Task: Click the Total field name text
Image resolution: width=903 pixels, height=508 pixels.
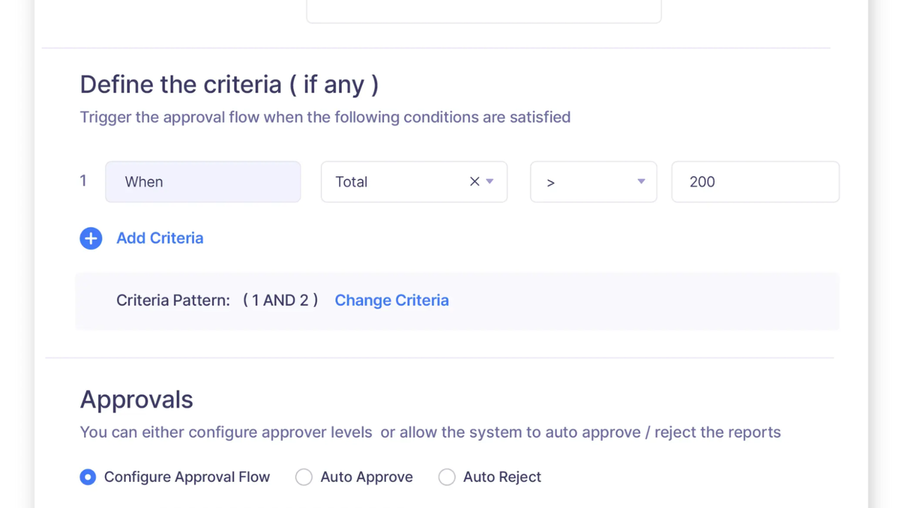Action: (352, 182)
